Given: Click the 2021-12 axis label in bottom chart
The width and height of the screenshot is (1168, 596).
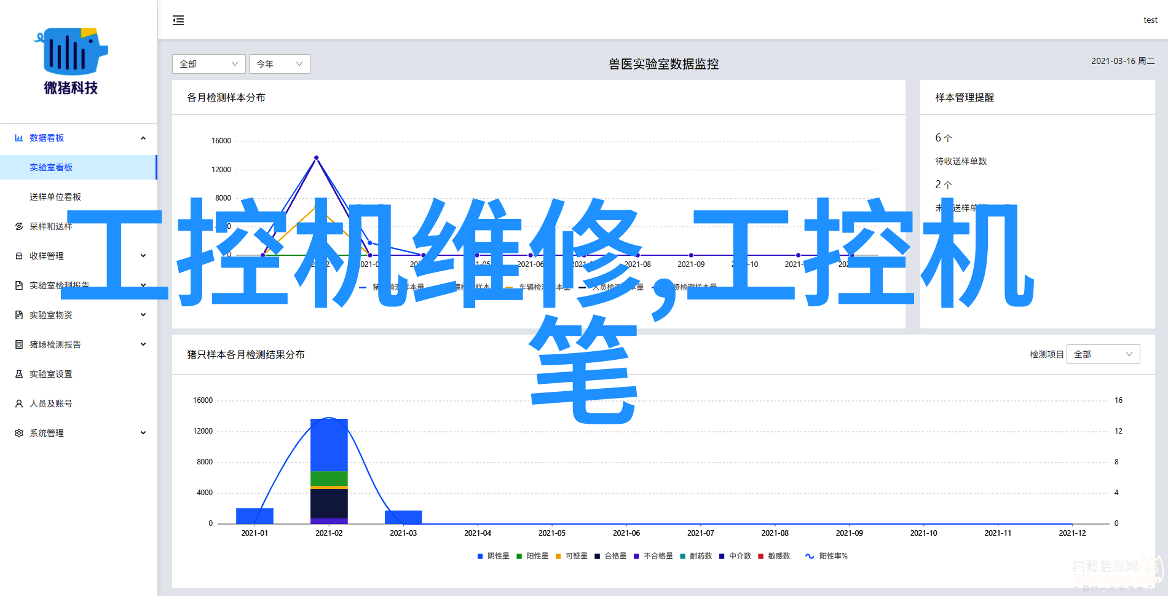Looking at the screenshot, I should (x=1072, y=533).
